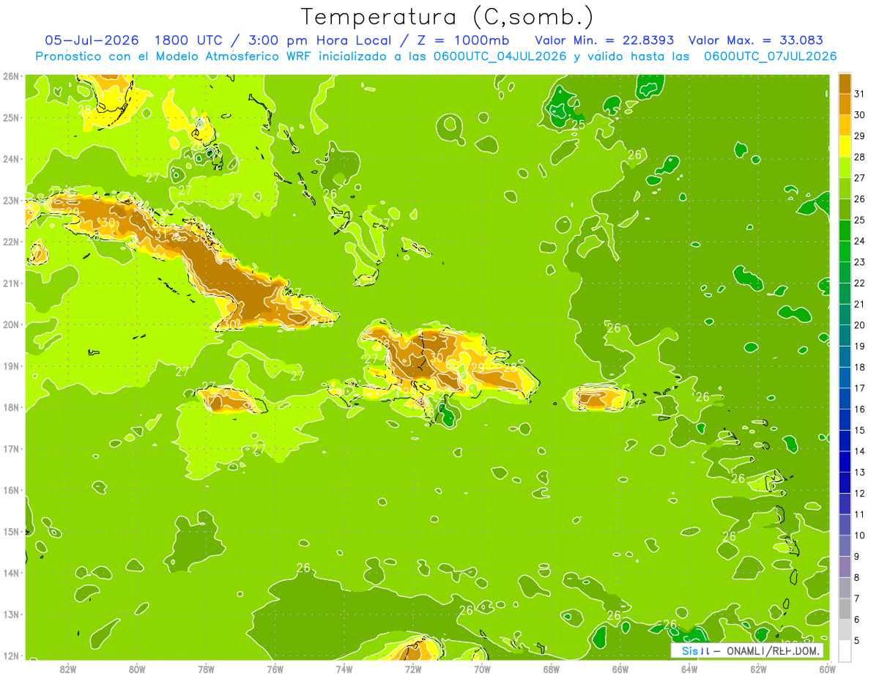879x679 pixels.
Task: Select the legend segment between 26 and 27
Action: click(844, 188)
